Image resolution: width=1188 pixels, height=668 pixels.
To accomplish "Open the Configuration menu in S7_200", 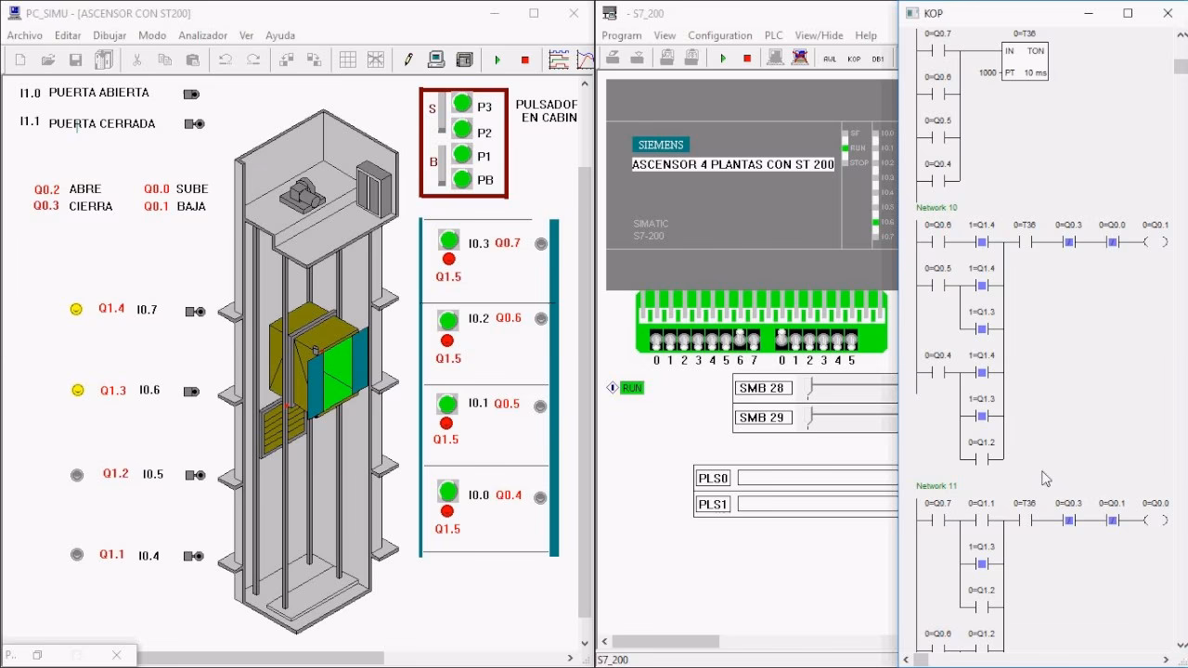I will 719,35.
